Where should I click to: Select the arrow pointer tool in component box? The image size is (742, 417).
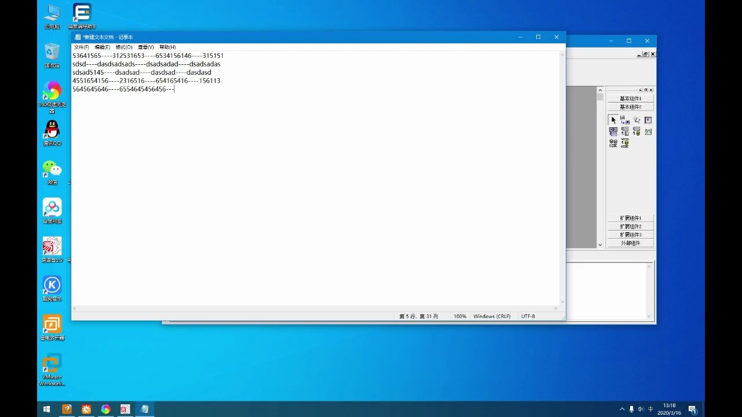coord(613,120)
